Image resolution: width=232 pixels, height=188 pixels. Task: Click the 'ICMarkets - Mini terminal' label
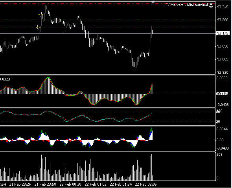pos(187,5)
